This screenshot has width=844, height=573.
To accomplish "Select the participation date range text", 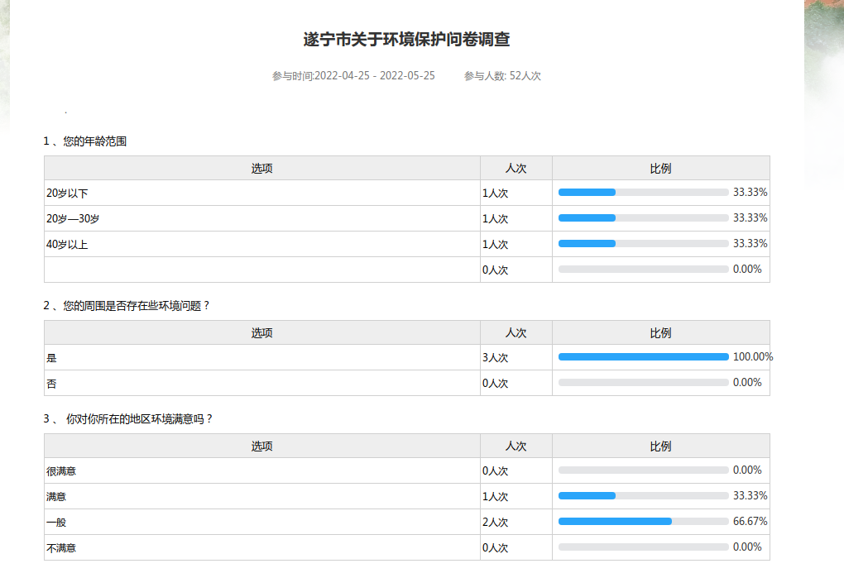I will pos(353,76).
